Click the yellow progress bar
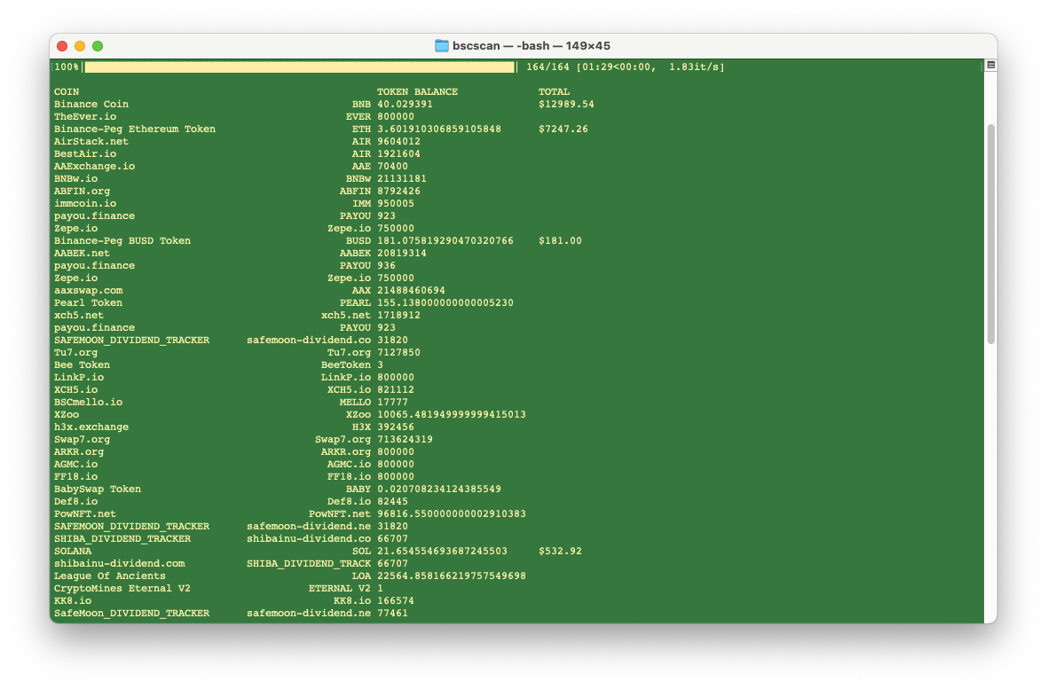The image size is (1047, 689). [x=299, y=67]
